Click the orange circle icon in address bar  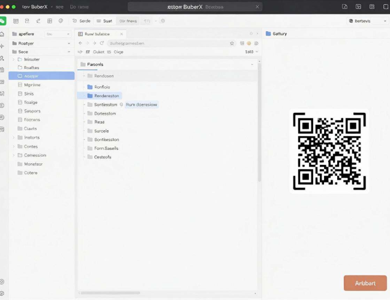pyautogui.click(x=249, y=43)
